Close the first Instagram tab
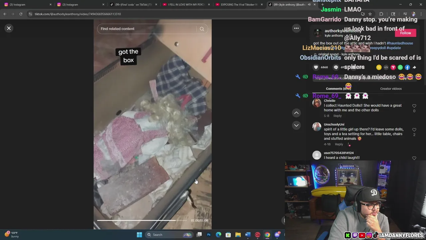 point(51,5)
